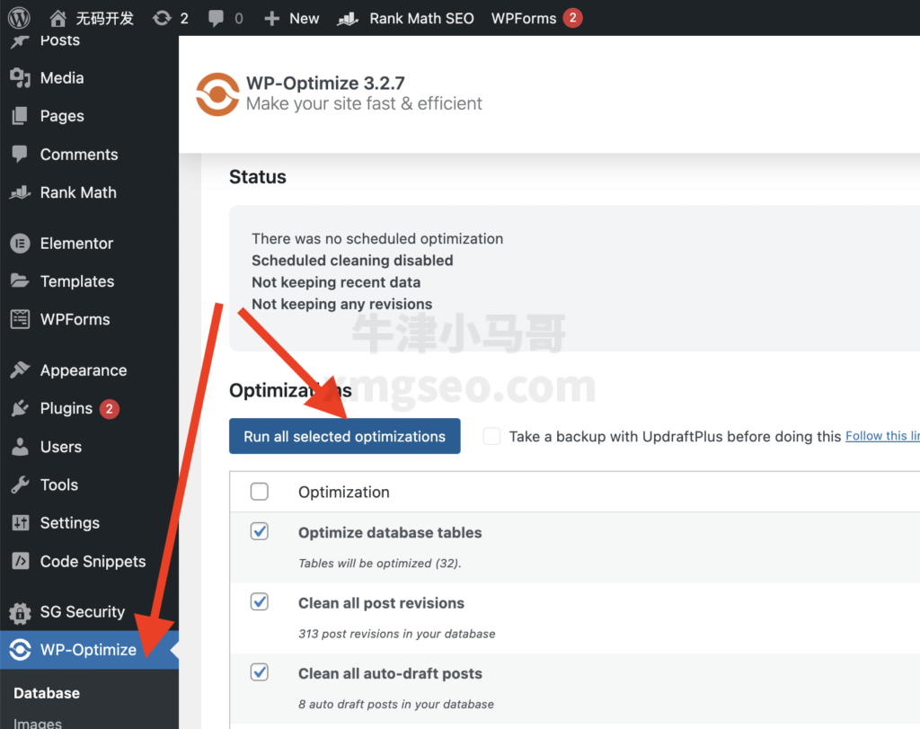Image resolution: width=920 pixels, height=729 pixels.
Task: Uncheck Optimize database tables
Action: [x=260, y=531]
